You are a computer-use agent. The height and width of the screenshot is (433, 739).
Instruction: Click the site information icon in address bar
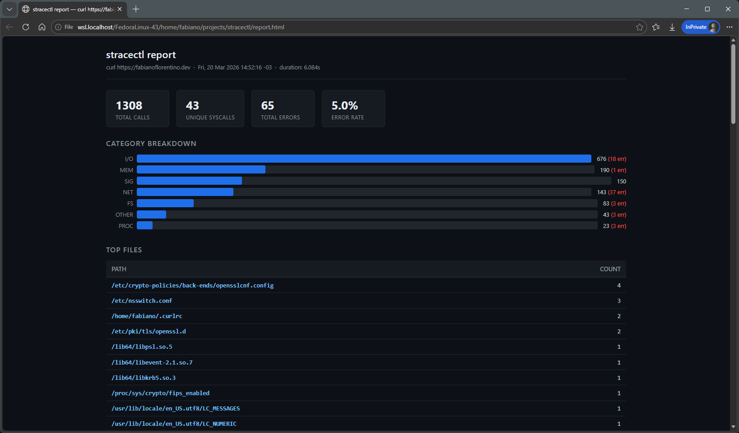(x=58, y=27)
